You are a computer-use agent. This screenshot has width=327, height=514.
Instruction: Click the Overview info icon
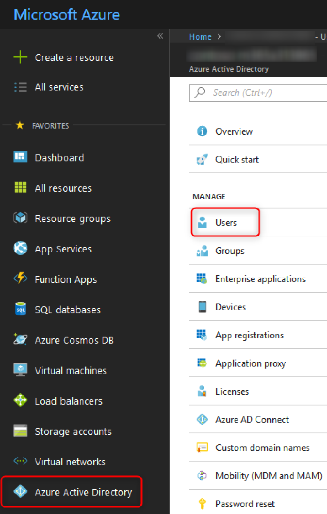pos(202,131)
